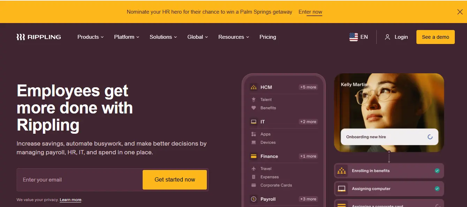Click the Finance section heading
This screenshot has width=467, height=207.
[269, 156]
